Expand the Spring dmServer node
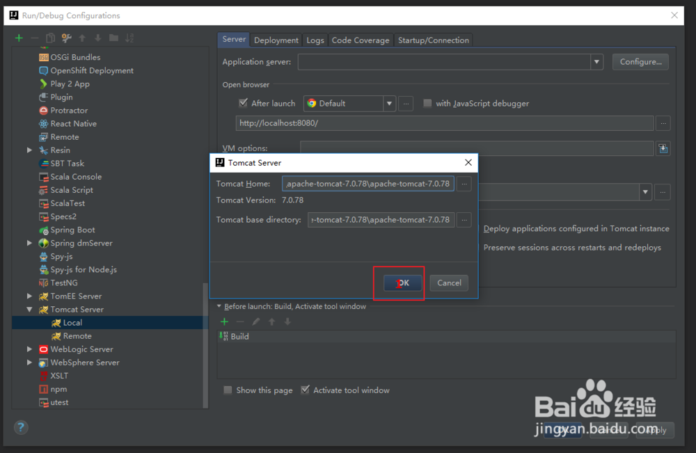Screen dimensions: 696x453 pyautogui.click(x=29, y=243)
